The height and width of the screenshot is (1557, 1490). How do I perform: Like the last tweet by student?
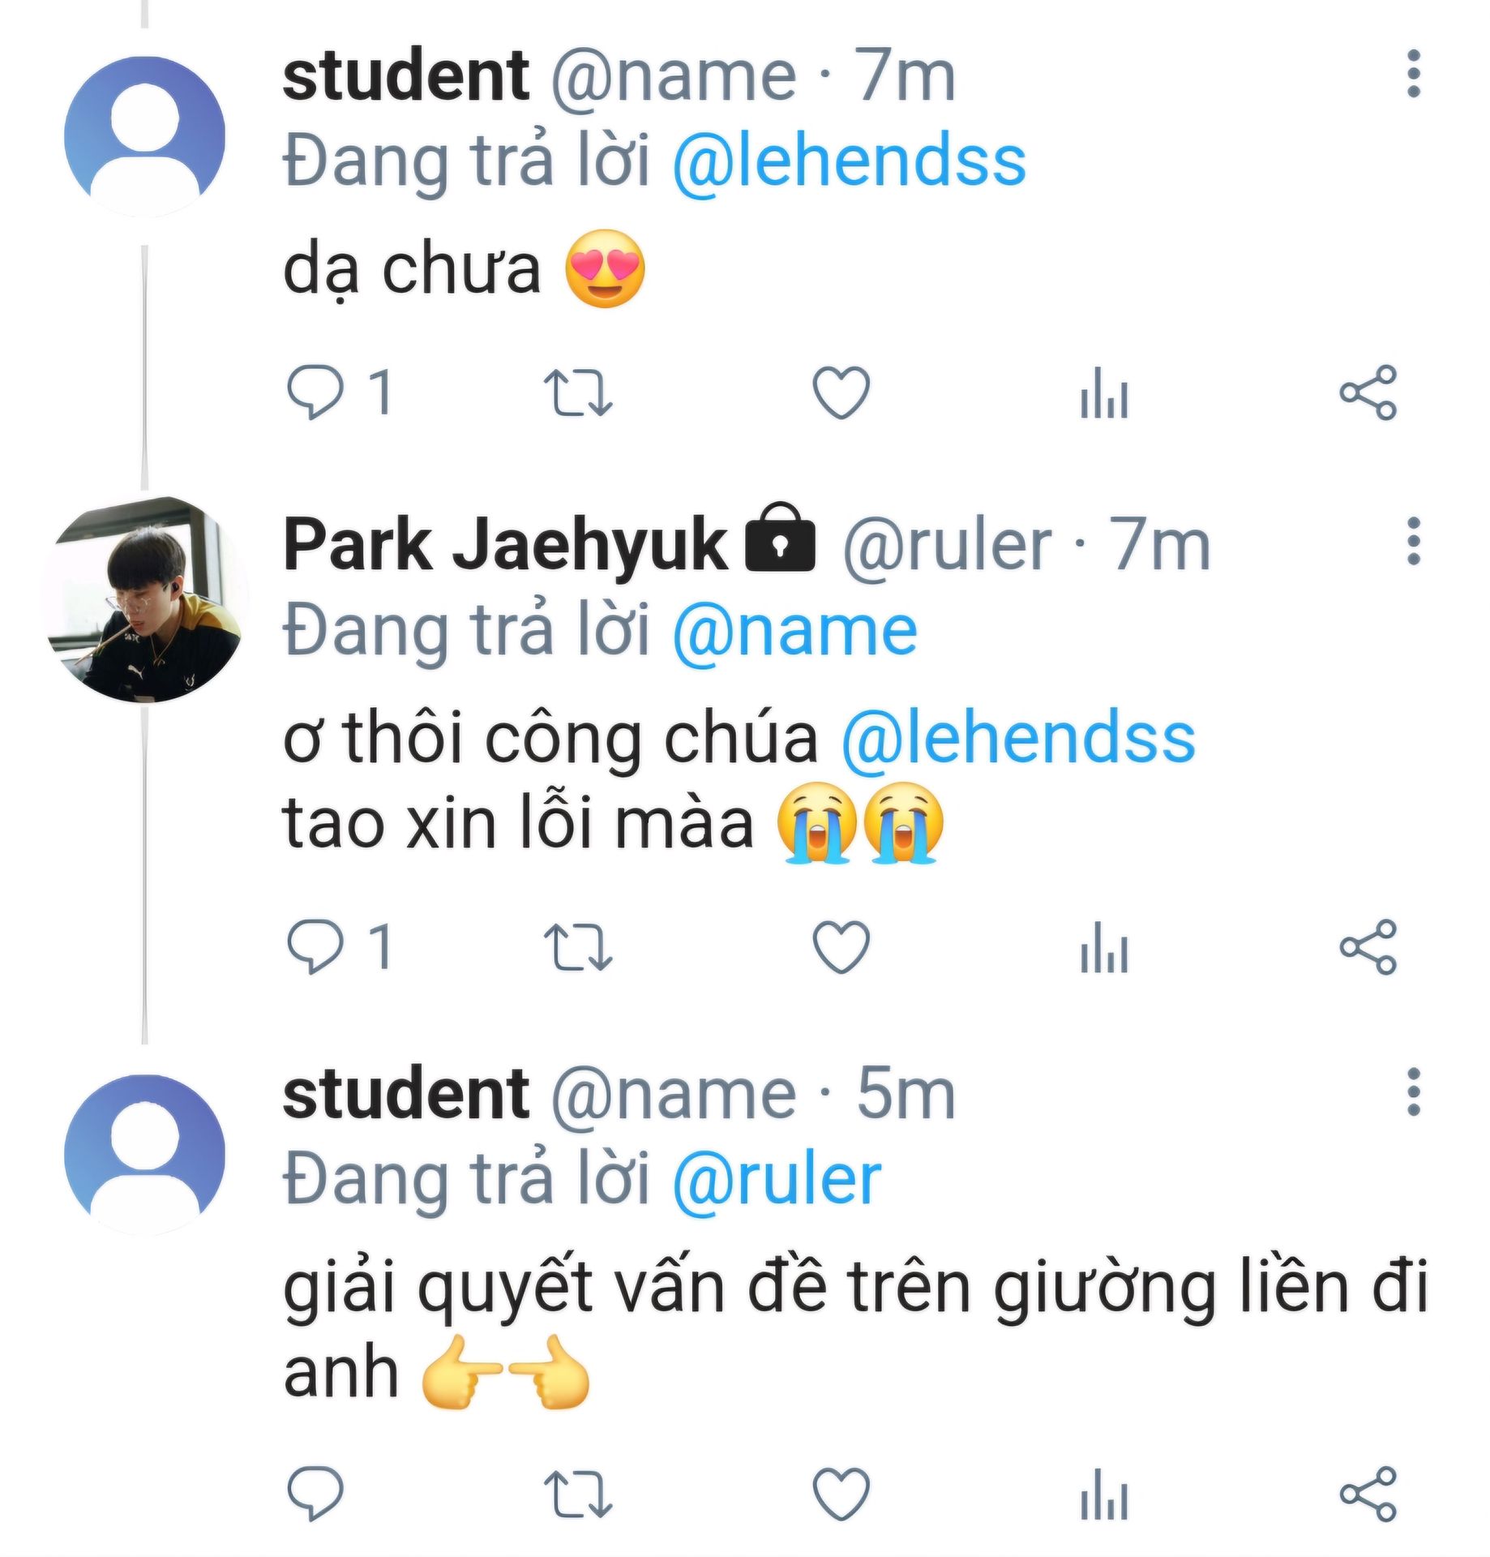[841, 1493]
